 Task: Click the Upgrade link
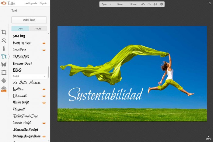coord(31,3)
